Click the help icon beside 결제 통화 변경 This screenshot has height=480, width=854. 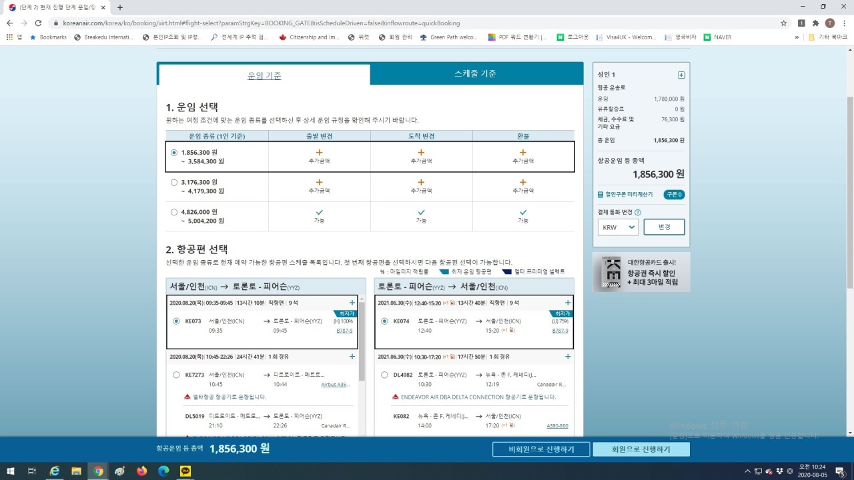[638, 213]
